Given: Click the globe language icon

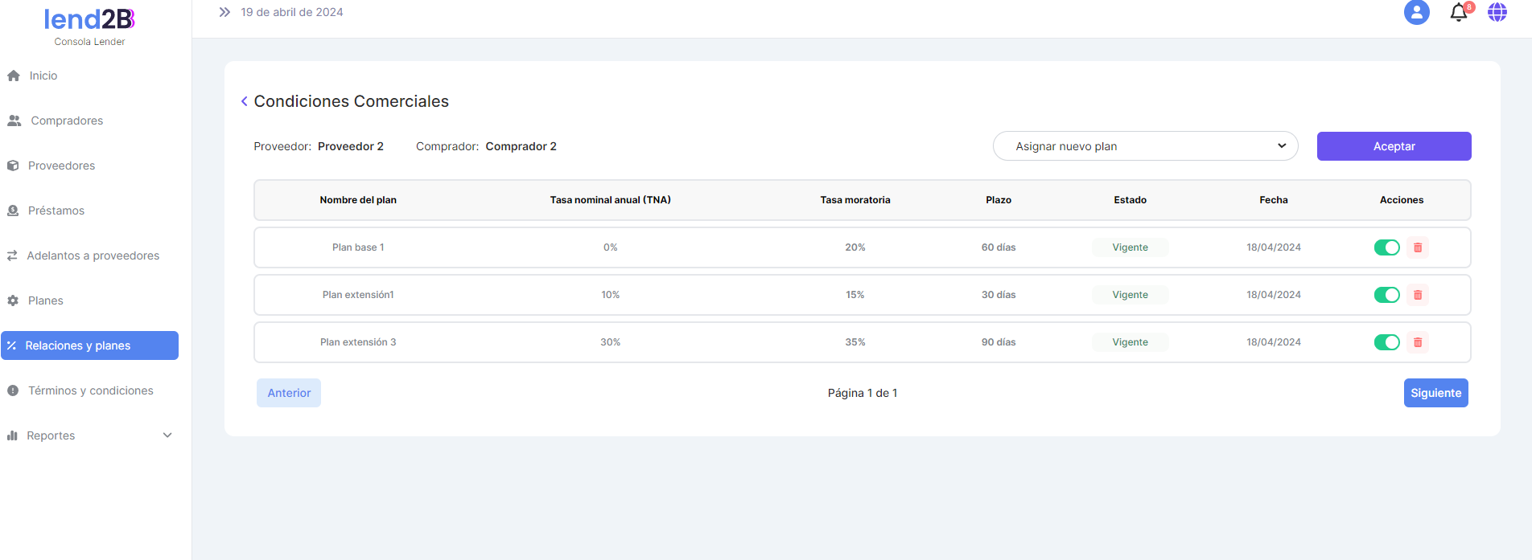Looking at the screenshot, I should point(1497,13).
